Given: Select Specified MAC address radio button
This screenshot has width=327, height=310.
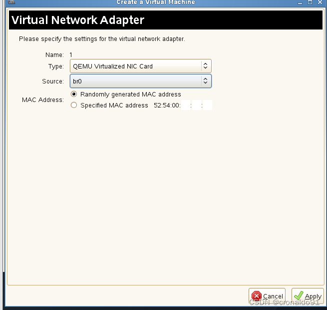Looking at the screenshot, I should click(x=74, y=105).
